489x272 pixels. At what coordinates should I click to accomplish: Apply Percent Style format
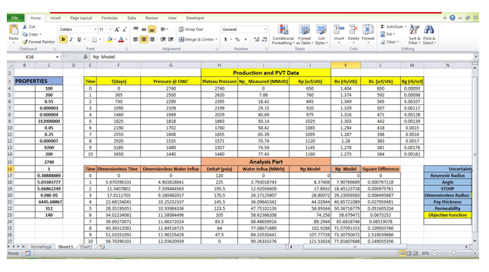[x=237, y=39]
